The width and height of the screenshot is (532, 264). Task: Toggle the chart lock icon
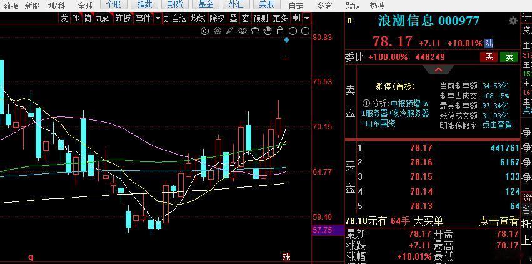[280, 31]
